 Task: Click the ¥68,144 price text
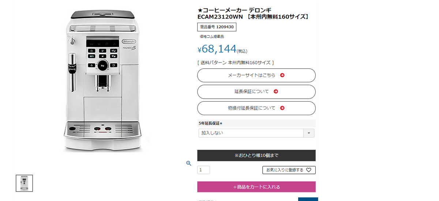click(219, 49)
